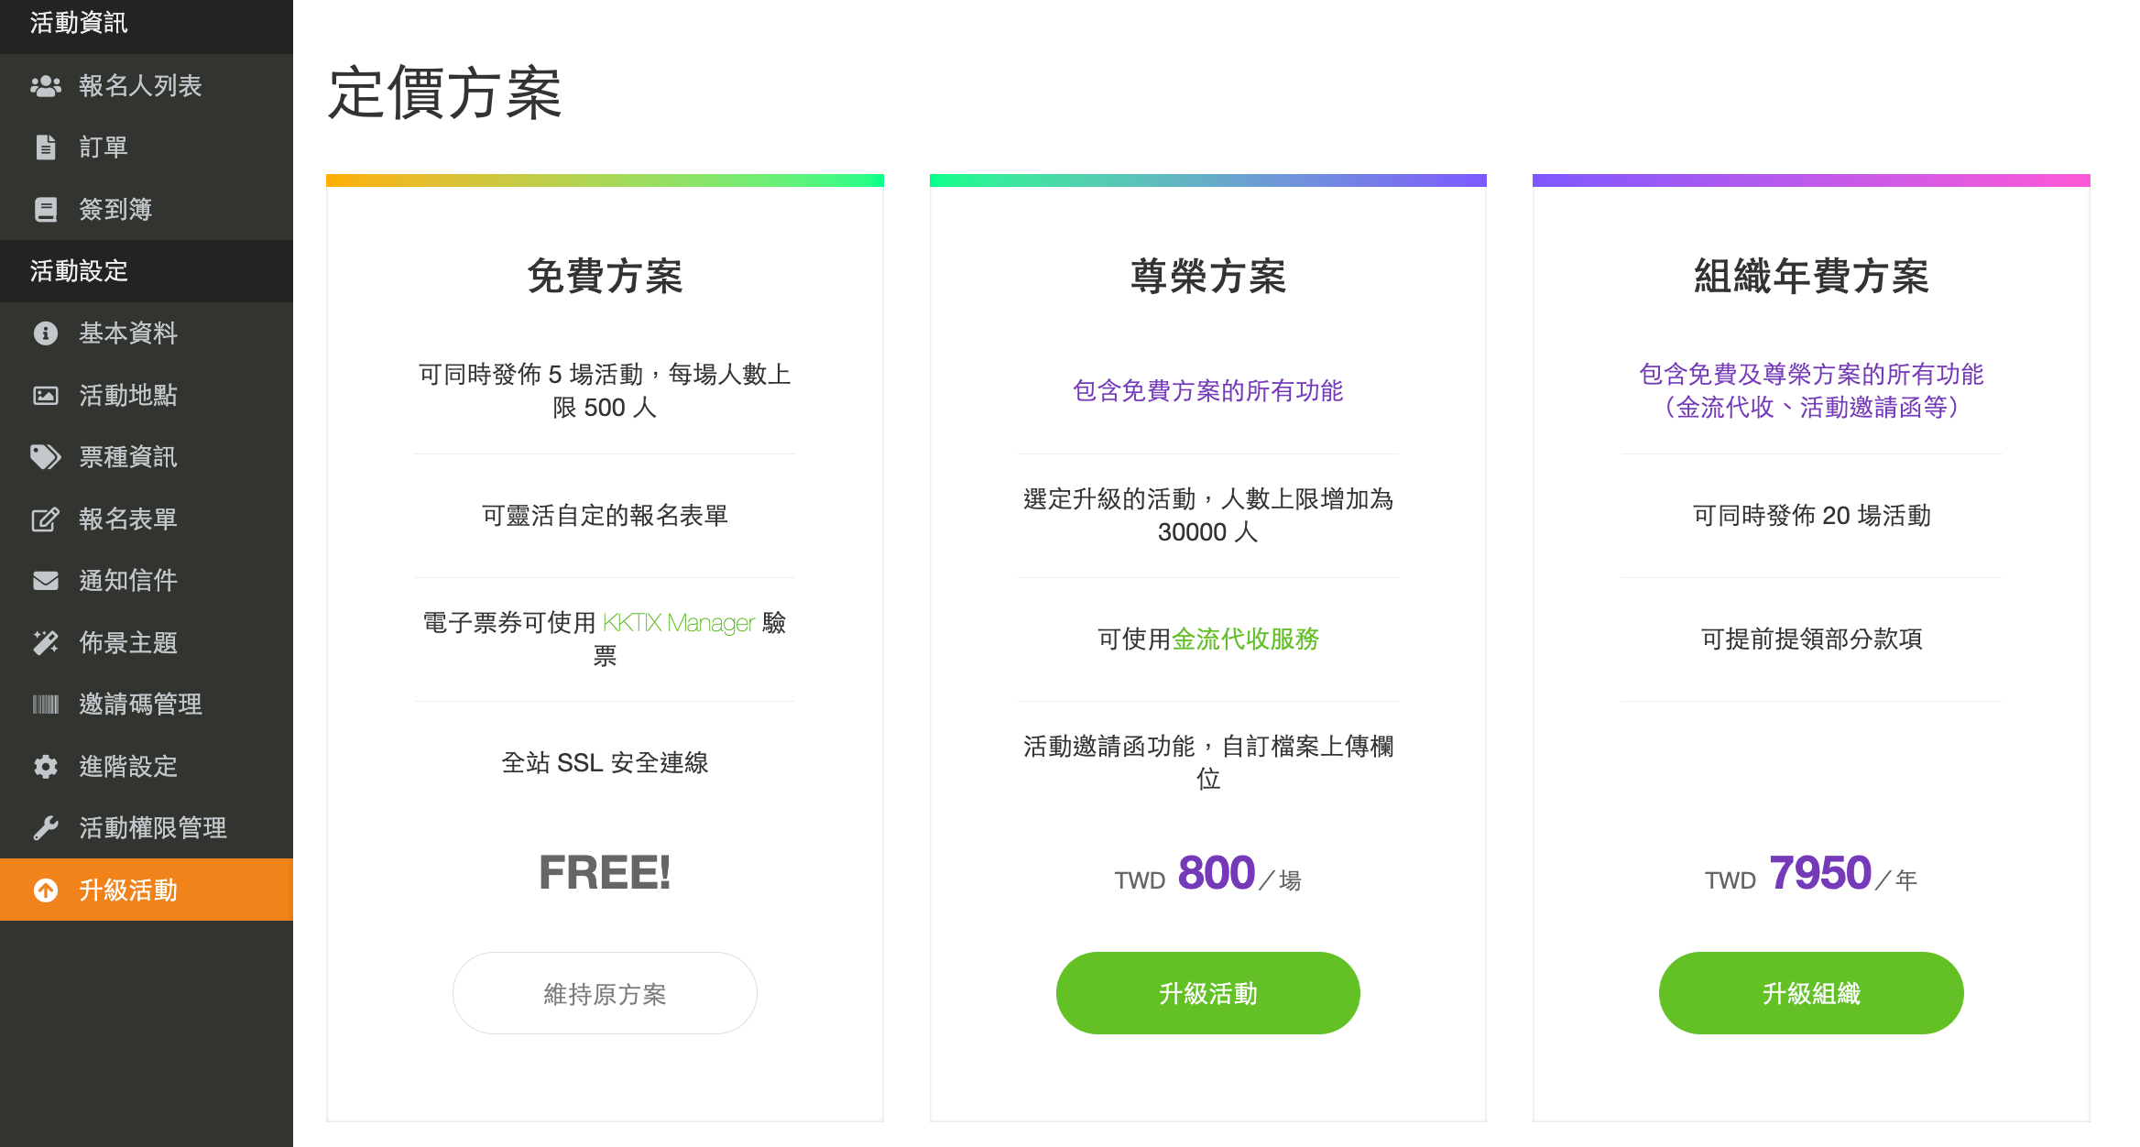Select 活動權限管理 in the sidebar
The height and width of the screenshot is (1147, 2140).
152,828
